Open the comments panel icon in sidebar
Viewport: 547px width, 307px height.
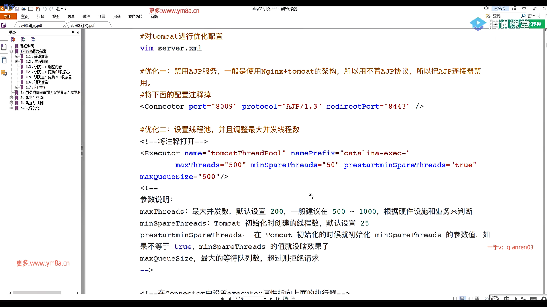[x=4, y=73]
